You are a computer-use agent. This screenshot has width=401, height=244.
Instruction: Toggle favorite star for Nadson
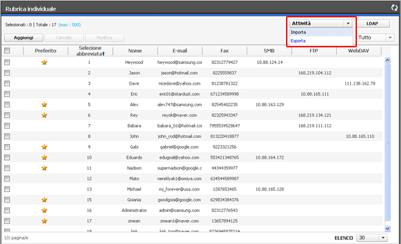click(x=44, y=168)
